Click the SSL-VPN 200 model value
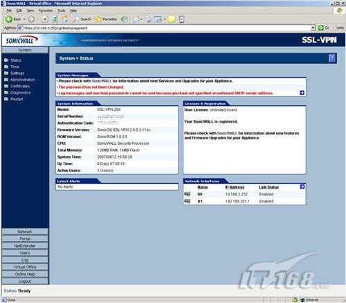This screenshot has width=346, height=303. [x=109, y=110]
